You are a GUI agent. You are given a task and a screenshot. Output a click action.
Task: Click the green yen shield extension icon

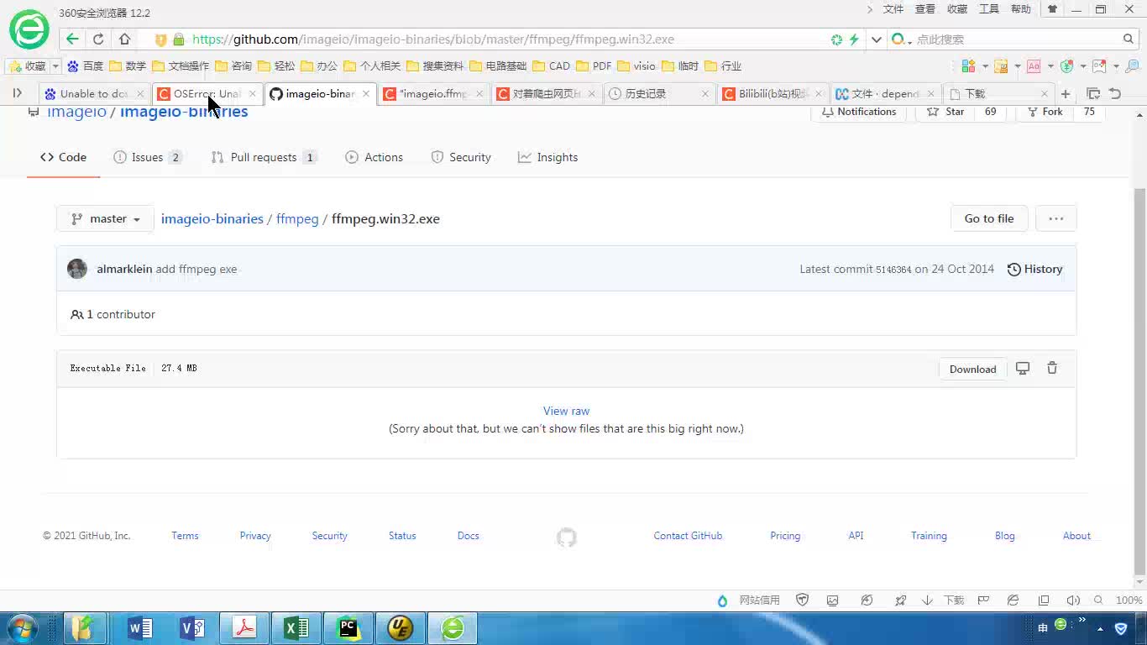point(1067,66)
